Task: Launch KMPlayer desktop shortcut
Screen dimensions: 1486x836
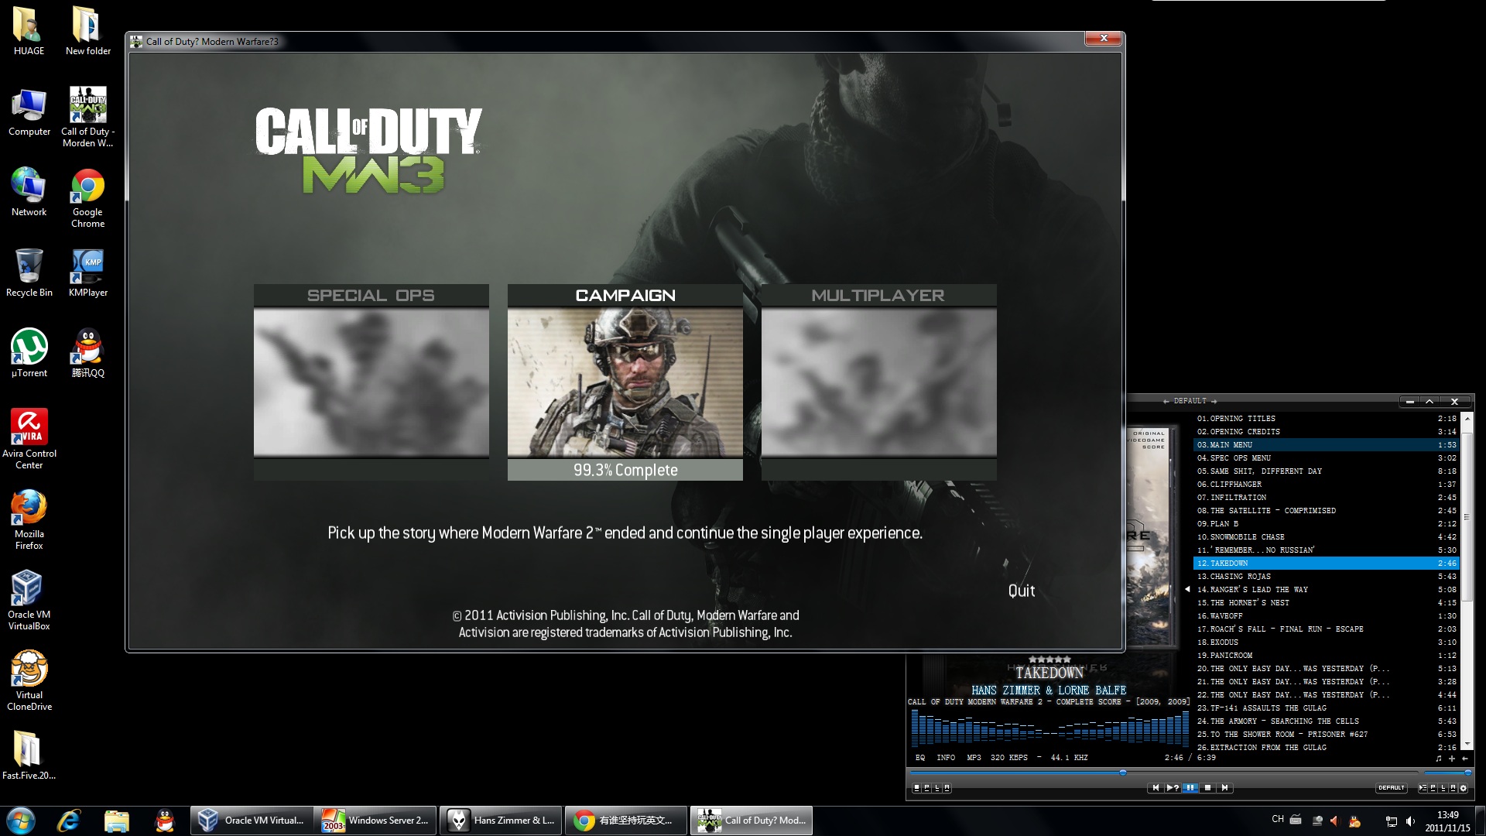Action: coord(87,272)
